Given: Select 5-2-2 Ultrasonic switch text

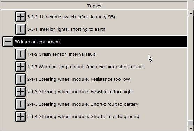Looking at the screenshot, I should [71, 17].
